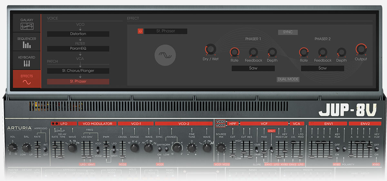
Task: Click the LFO DELAY TIME slider
Action: coord(60,149)
